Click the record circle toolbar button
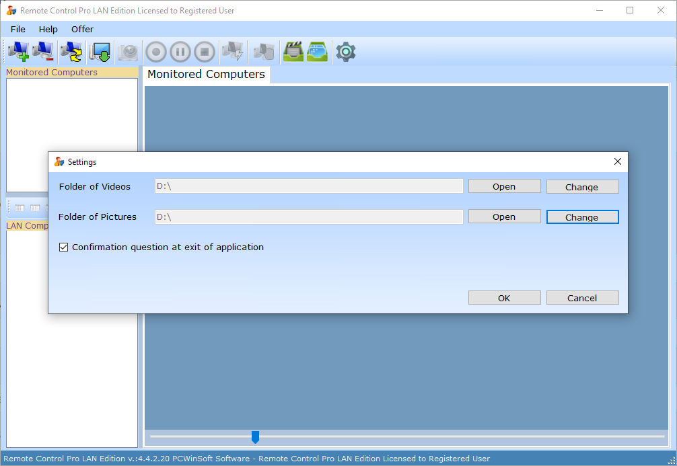Viewport: 677px width, 466px height. pyautogui.click(x=156, y=52)
